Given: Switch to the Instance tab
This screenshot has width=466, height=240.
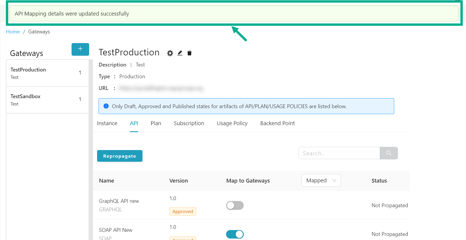Looking at the screenshot, I should click(x=107, y=123).
